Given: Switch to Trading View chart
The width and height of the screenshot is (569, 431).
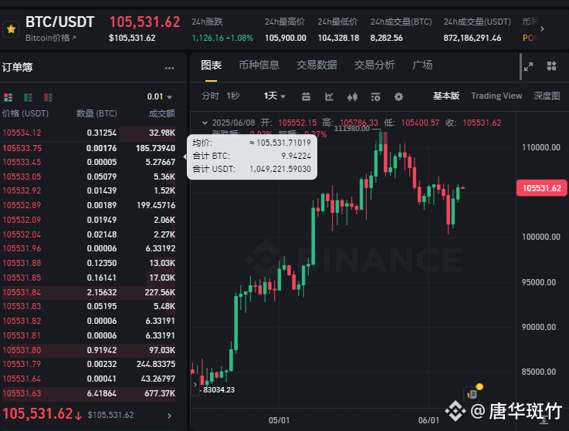Looking at the screenshot, I should coord(496,96).
